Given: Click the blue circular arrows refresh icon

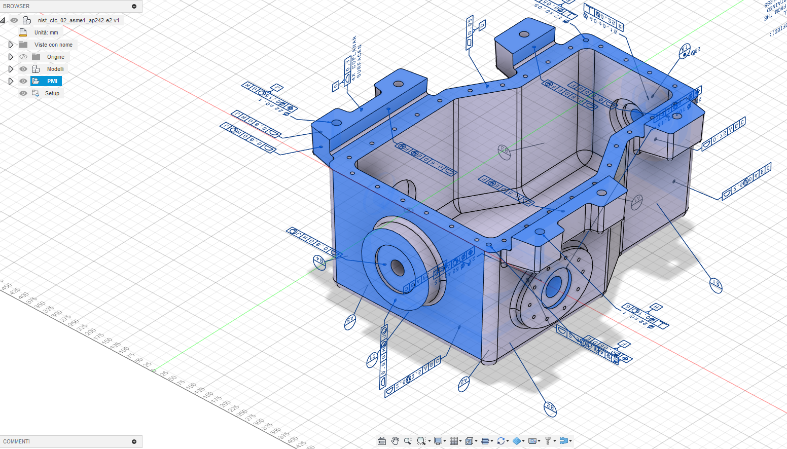Looking at the screenshot, I should 500,441.
